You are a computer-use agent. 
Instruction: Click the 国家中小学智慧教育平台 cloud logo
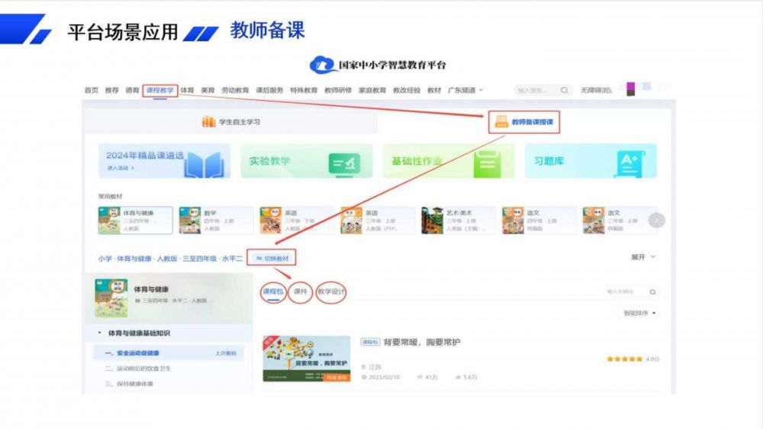(x=324, y=65)
